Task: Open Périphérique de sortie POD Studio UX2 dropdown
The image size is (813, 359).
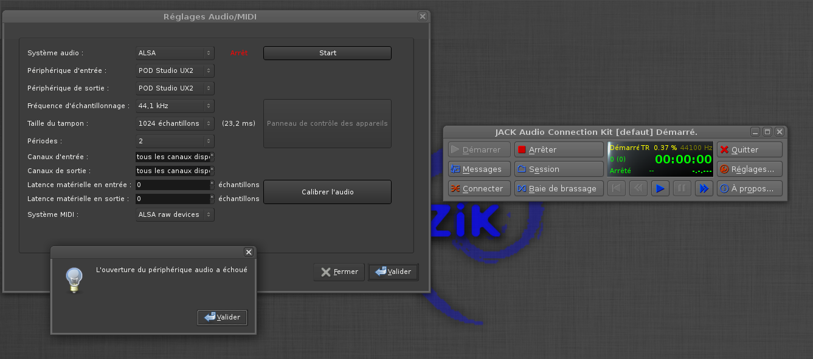Action: 175,88
